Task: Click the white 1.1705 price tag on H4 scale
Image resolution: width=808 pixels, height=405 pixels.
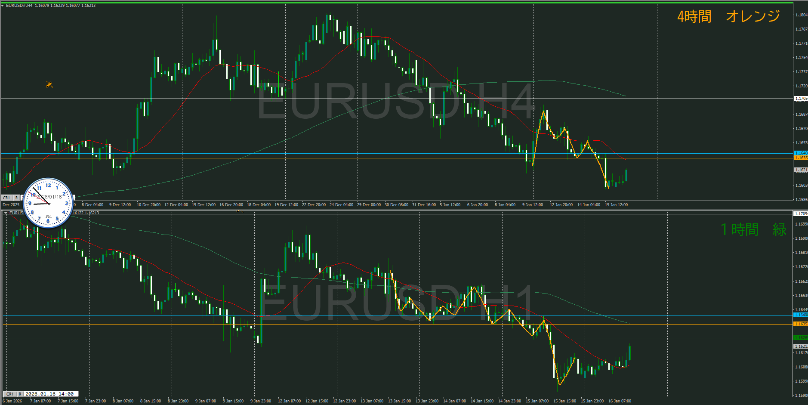Action: coord(801,99)
